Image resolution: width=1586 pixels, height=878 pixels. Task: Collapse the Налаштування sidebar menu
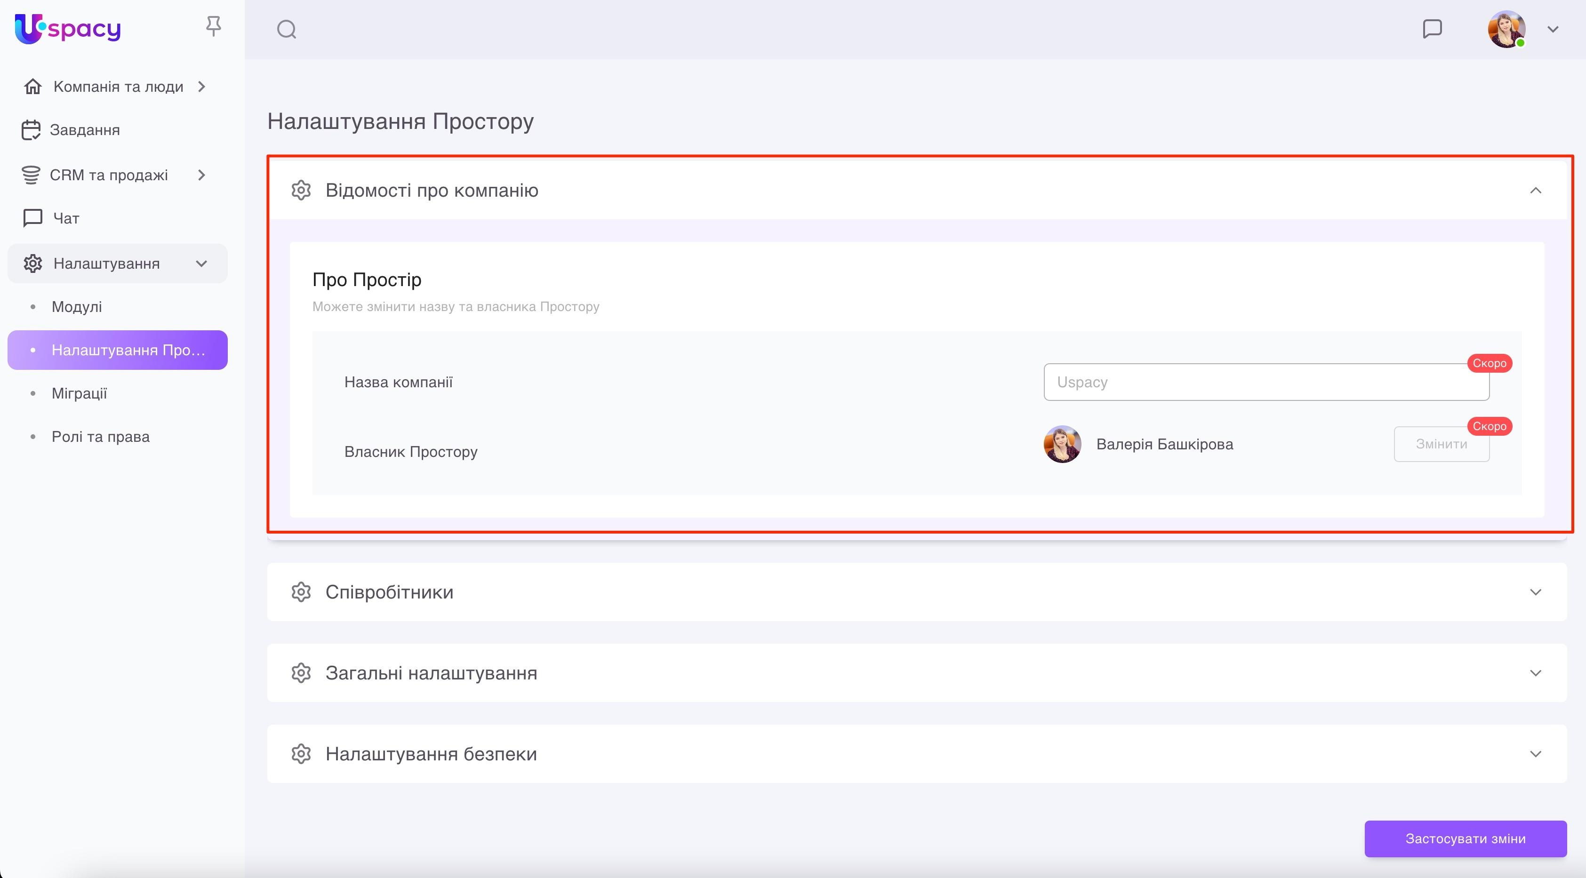201,263
